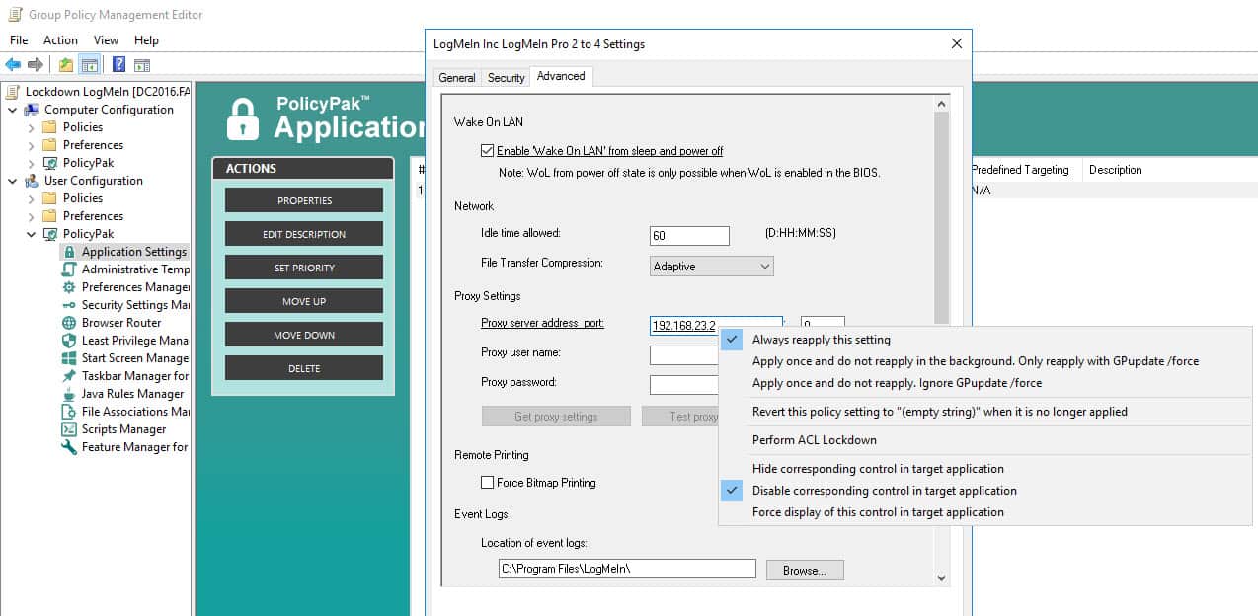Image resolution: width=1258 pixels, height=616 pixels.
Task: Collapse the Computer Configuration node
Action: tap(13, 110)
